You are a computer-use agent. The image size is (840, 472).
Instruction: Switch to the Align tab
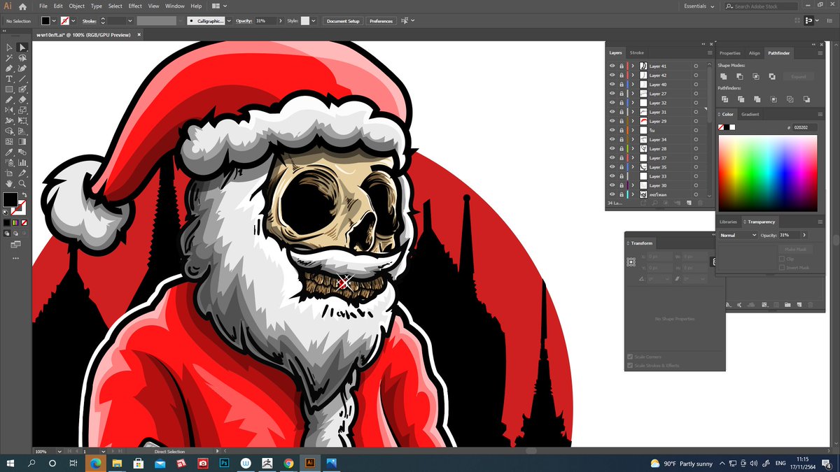[x=754, y=52]
